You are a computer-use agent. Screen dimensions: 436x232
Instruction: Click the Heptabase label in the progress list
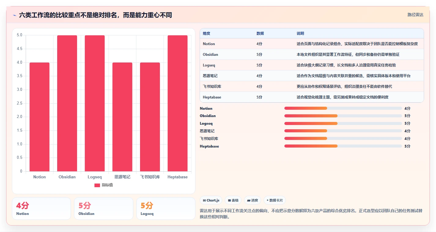pos(209,146)
